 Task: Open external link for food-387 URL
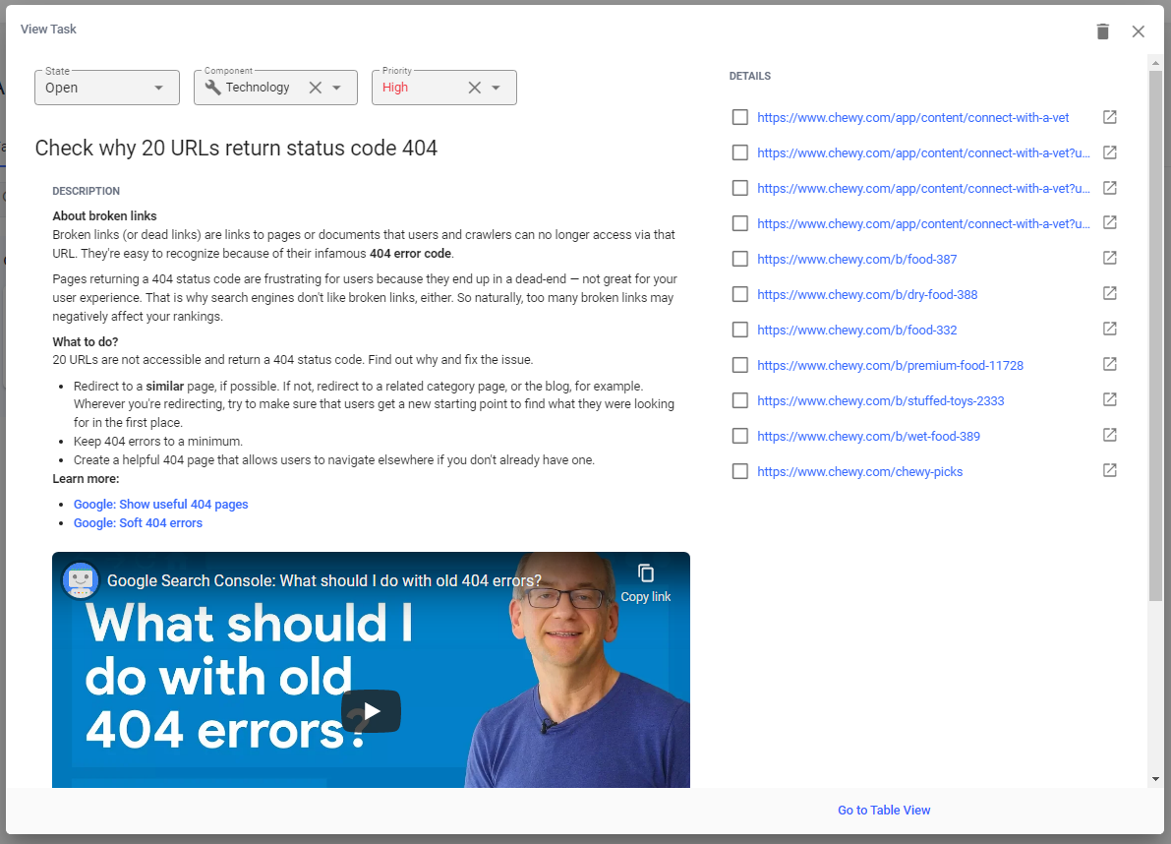click(x=1110, y=259)
